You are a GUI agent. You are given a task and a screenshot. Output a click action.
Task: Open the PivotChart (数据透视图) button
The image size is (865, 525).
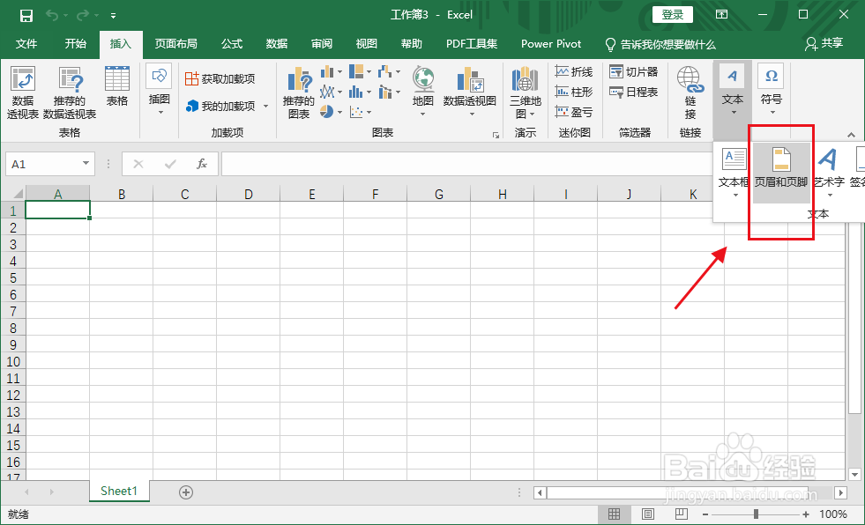point(469,91)
